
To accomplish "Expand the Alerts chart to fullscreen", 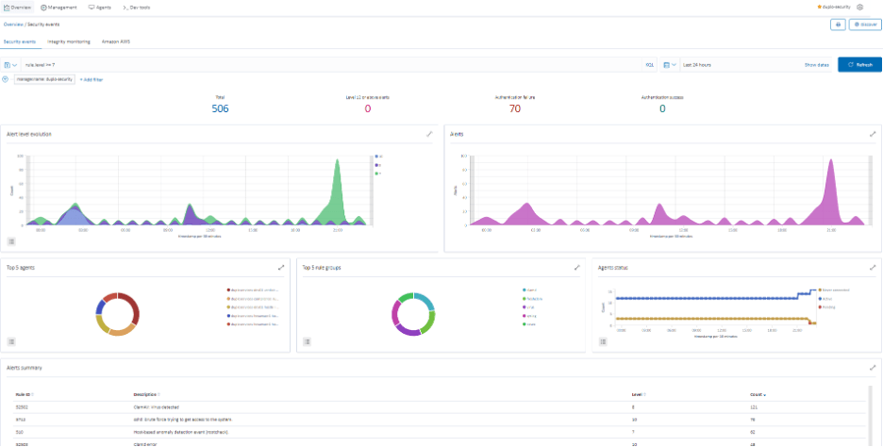I will (x=873, y=134).
